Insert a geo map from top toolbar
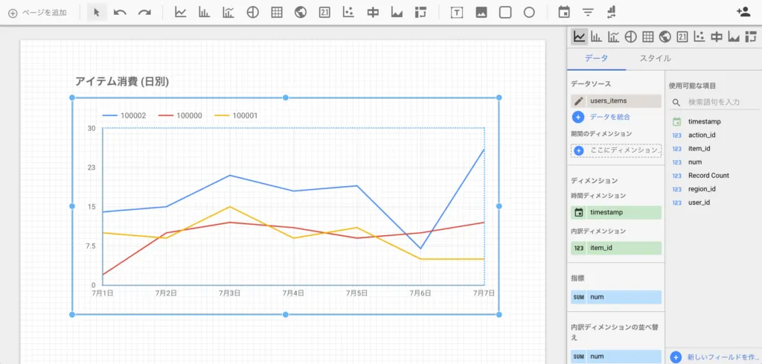762x364 pixels. coord(301,13)
